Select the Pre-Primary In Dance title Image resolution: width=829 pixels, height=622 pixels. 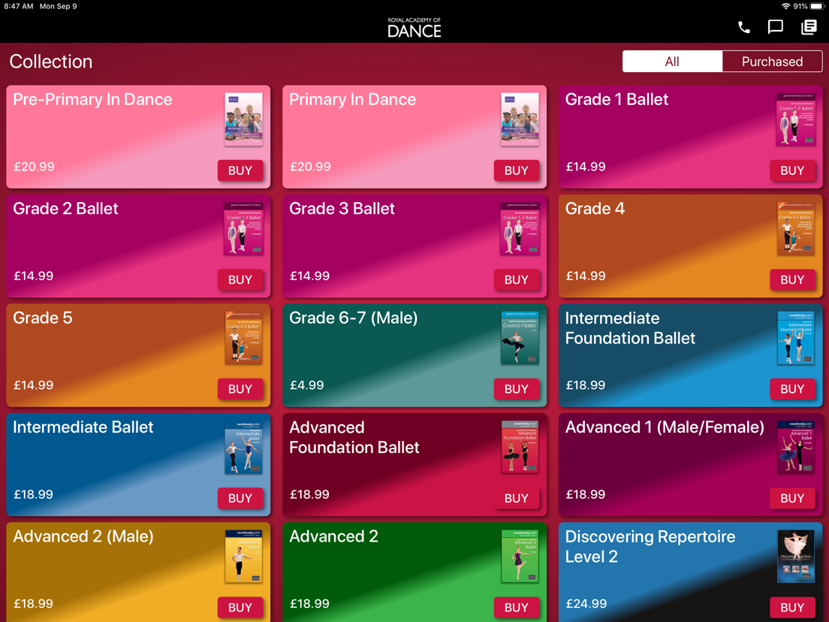[x=92, y=99]
